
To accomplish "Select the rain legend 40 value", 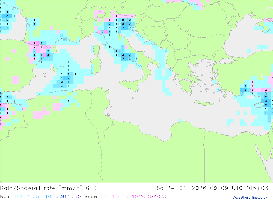I will coord(70,196).
